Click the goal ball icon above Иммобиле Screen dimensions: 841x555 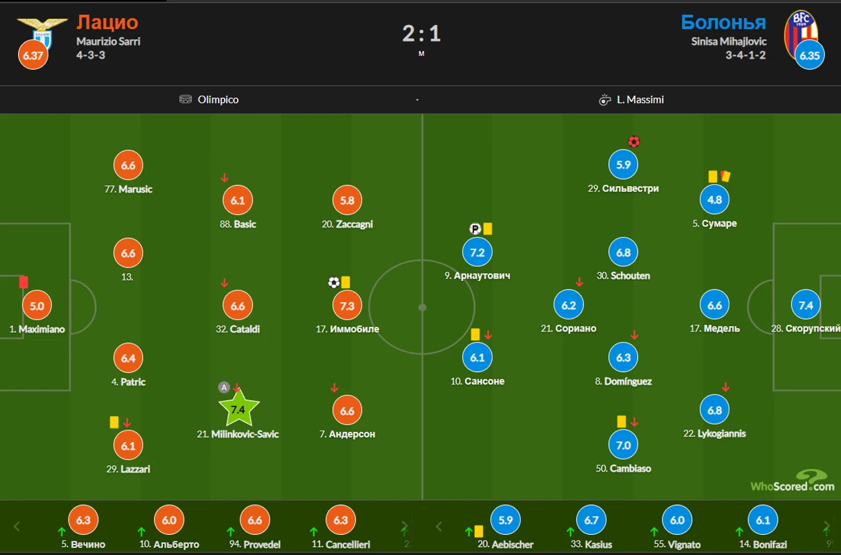334,282
